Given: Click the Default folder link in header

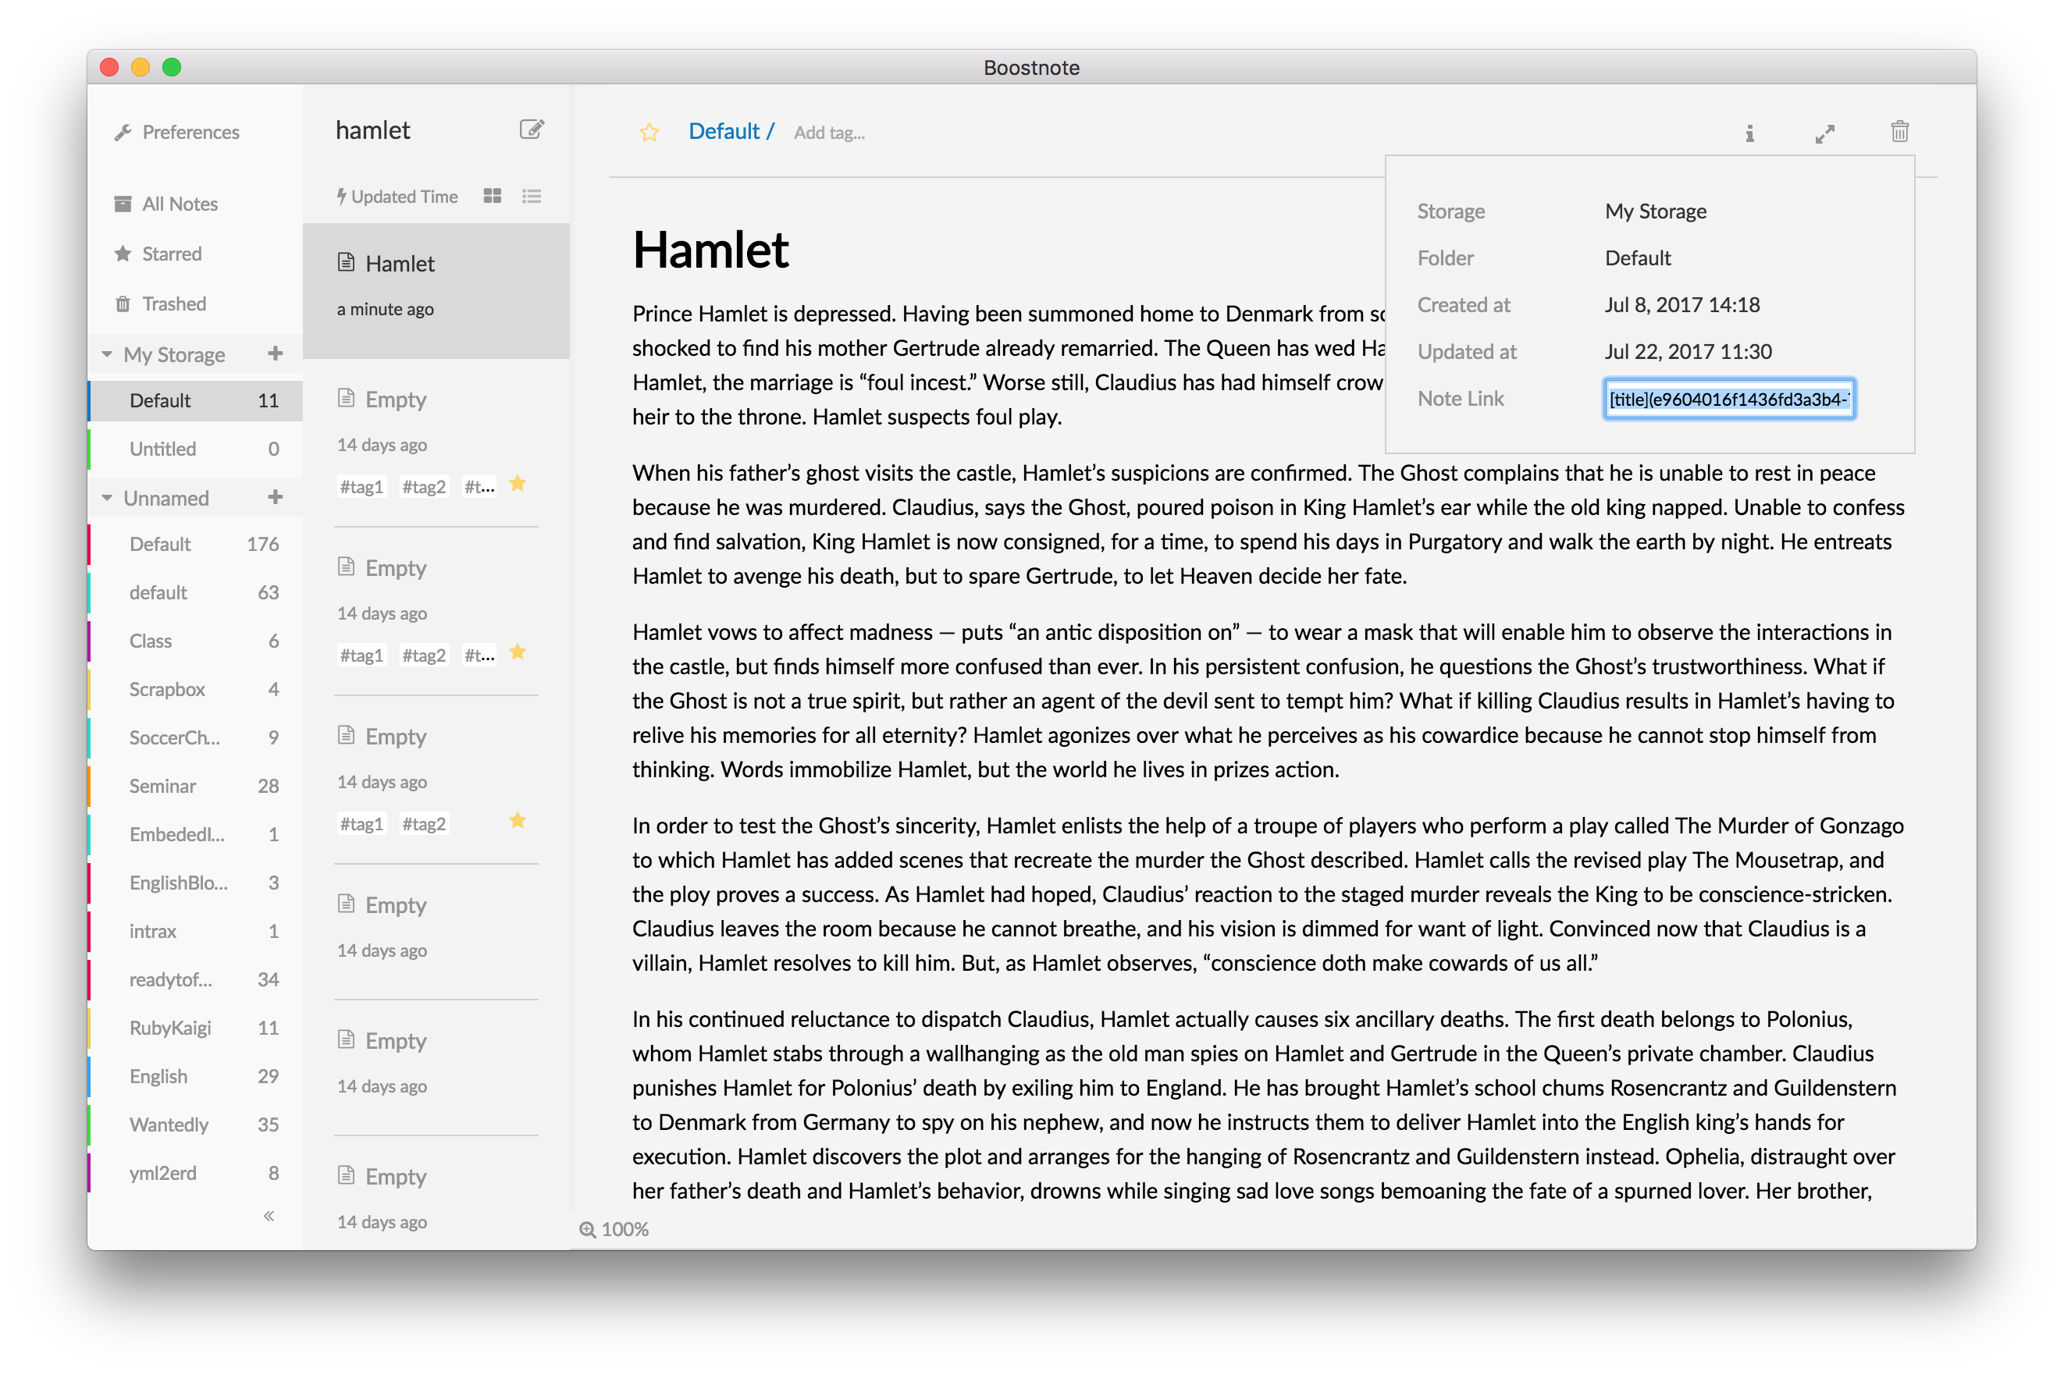Looking at the screenshot, I should (724, 132).
